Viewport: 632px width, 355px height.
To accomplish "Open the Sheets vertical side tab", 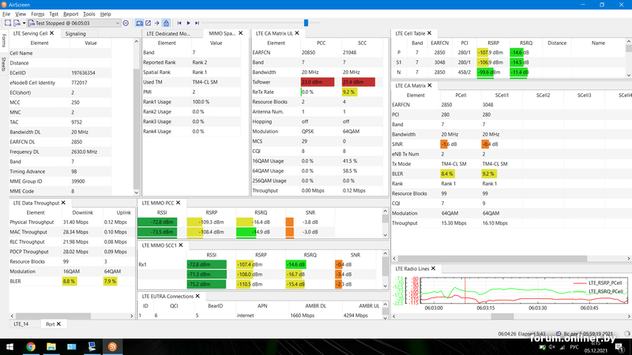I will coord(3,63).
